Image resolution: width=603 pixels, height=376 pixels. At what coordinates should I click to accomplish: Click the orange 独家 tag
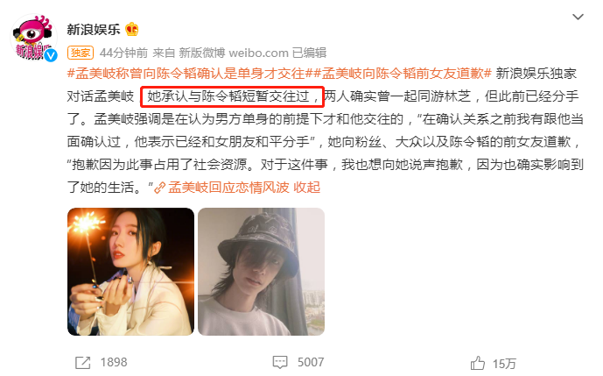[81, 53]
